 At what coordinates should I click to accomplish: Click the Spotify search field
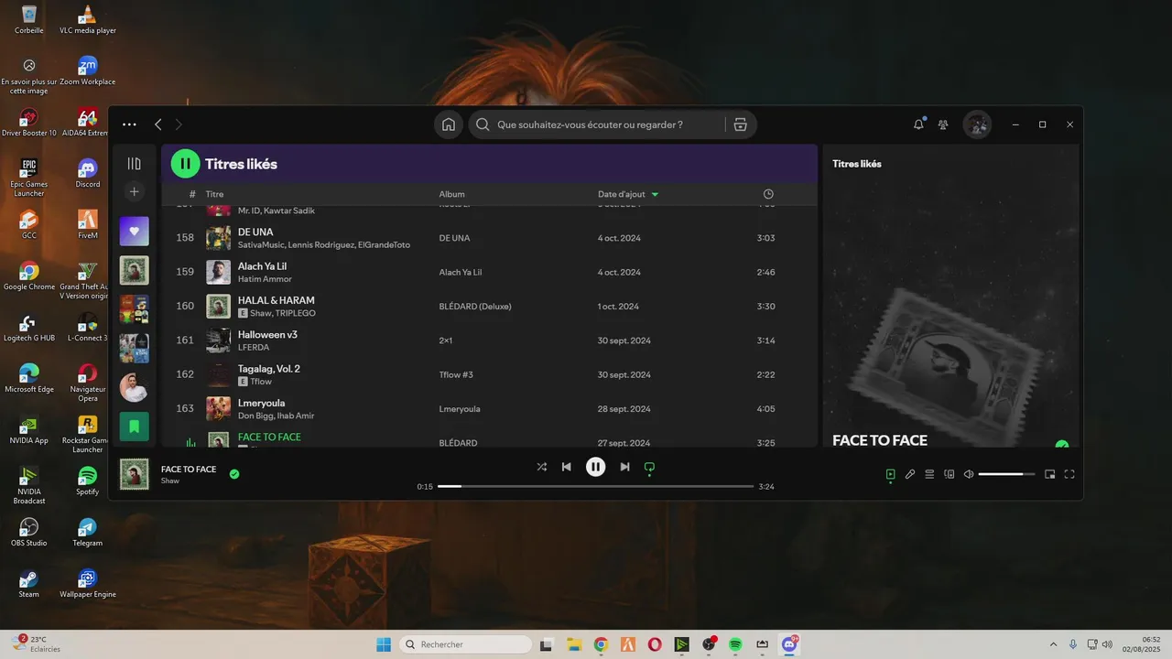pos(596,124)
